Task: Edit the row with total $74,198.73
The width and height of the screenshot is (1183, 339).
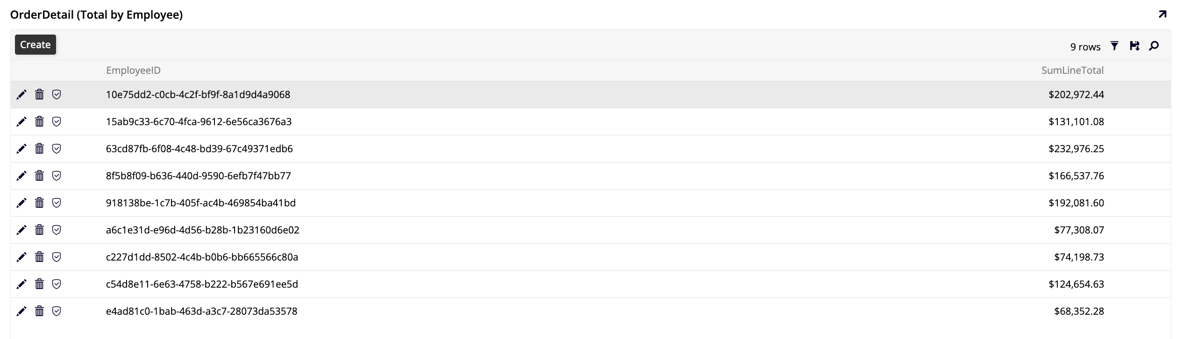Action: [21, 257]
